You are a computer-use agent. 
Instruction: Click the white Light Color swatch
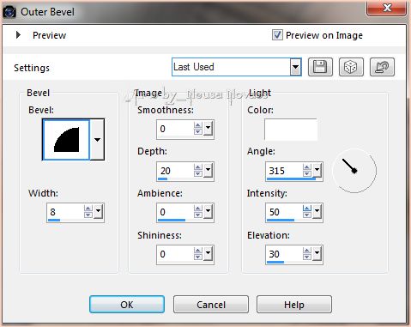click(x=291, y=130)
